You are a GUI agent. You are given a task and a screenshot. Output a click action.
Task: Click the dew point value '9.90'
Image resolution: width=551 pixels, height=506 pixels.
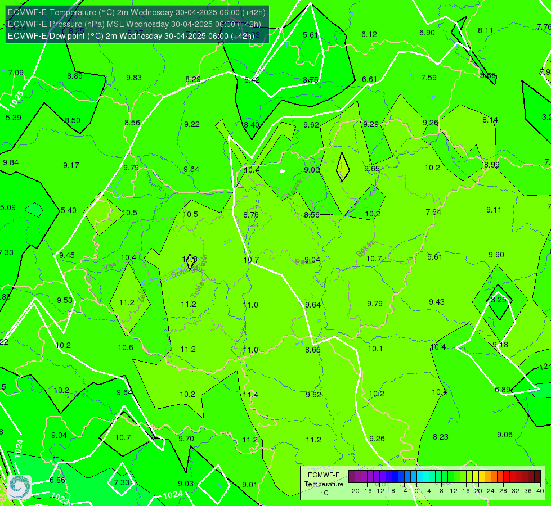(496, 255)
